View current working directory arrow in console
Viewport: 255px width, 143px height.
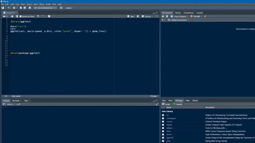click(x=19, y=104)
